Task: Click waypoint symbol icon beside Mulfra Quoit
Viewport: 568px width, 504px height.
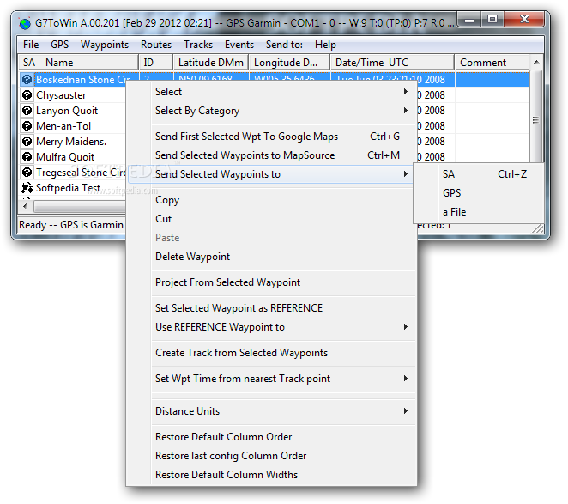Action: [27, 156]
